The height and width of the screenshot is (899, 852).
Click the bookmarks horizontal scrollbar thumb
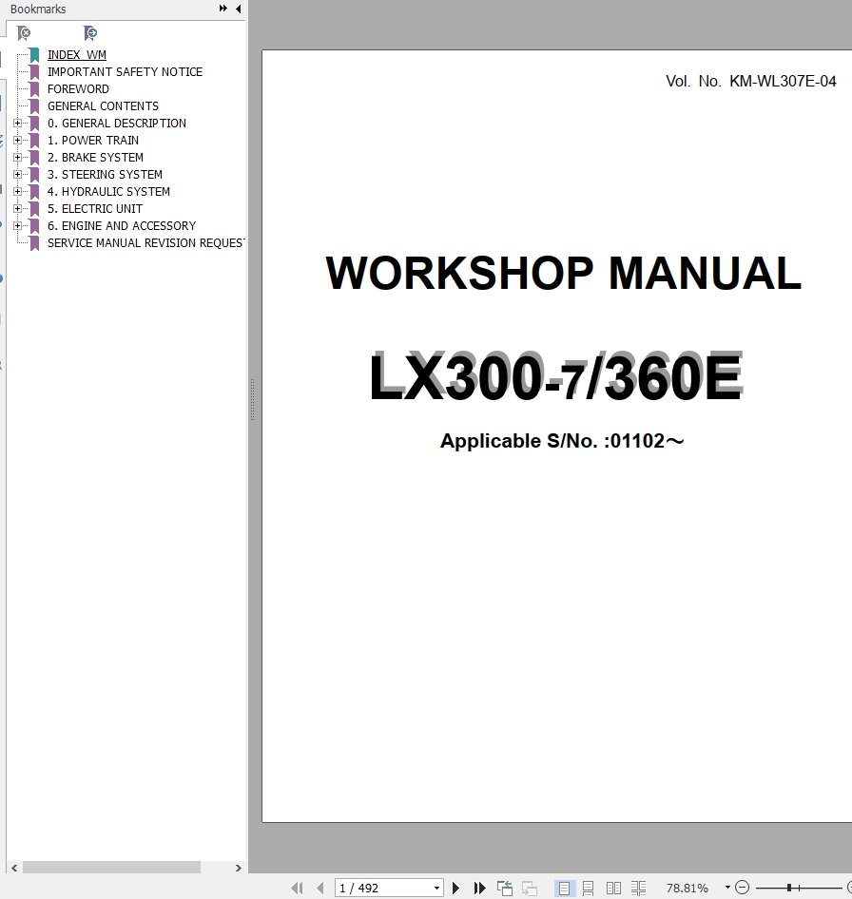coord(111,868)
